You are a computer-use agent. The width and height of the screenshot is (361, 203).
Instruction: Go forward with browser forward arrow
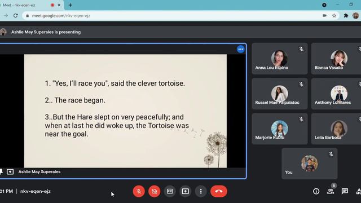click(6, 16)
